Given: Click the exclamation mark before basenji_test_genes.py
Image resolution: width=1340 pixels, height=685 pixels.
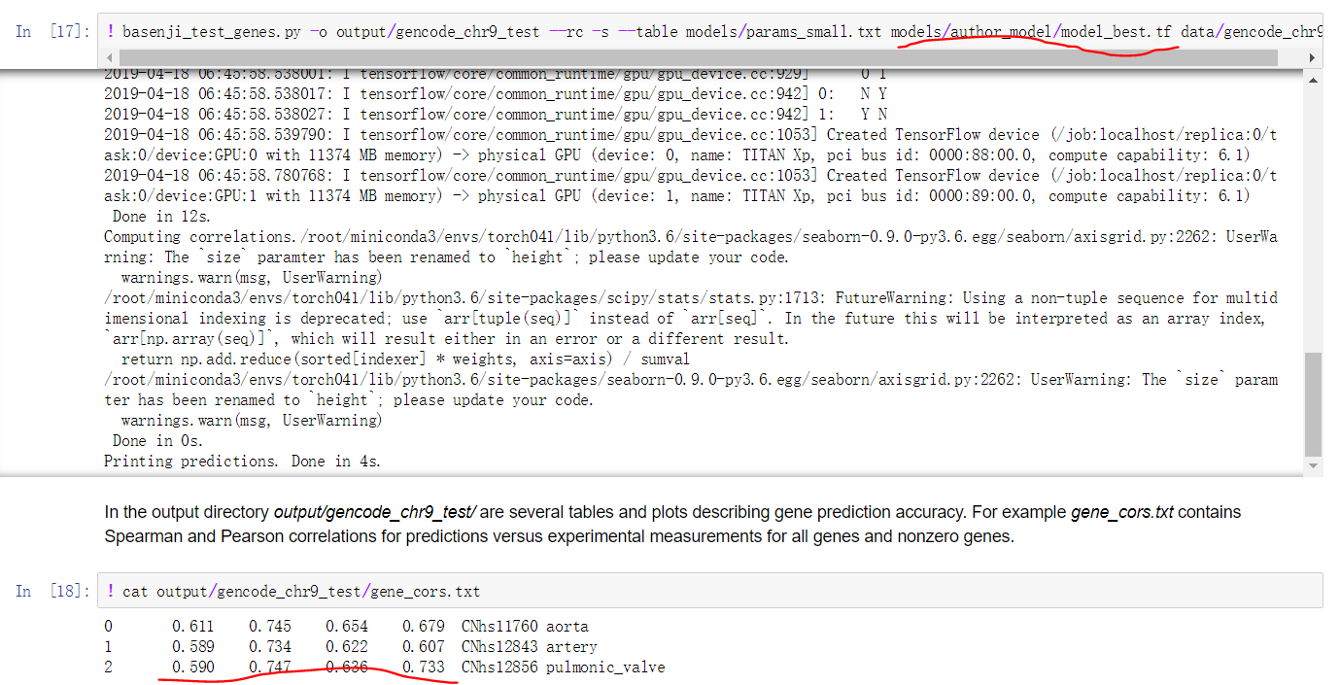Looking at the screenshot, I should click(110, 31).
